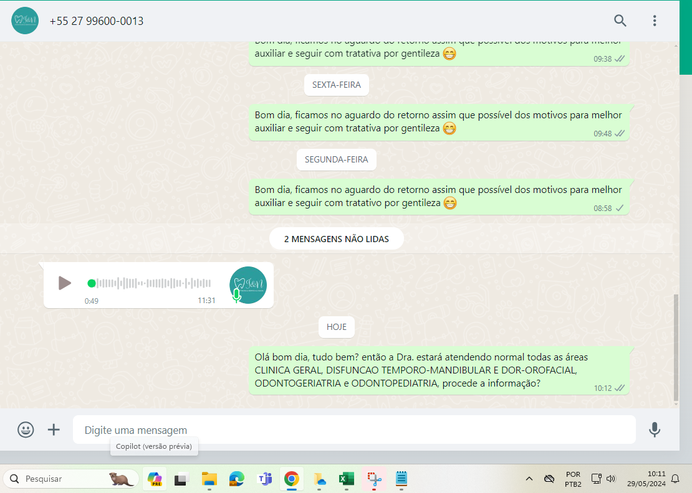Click the voice message sender avatar

248,285
